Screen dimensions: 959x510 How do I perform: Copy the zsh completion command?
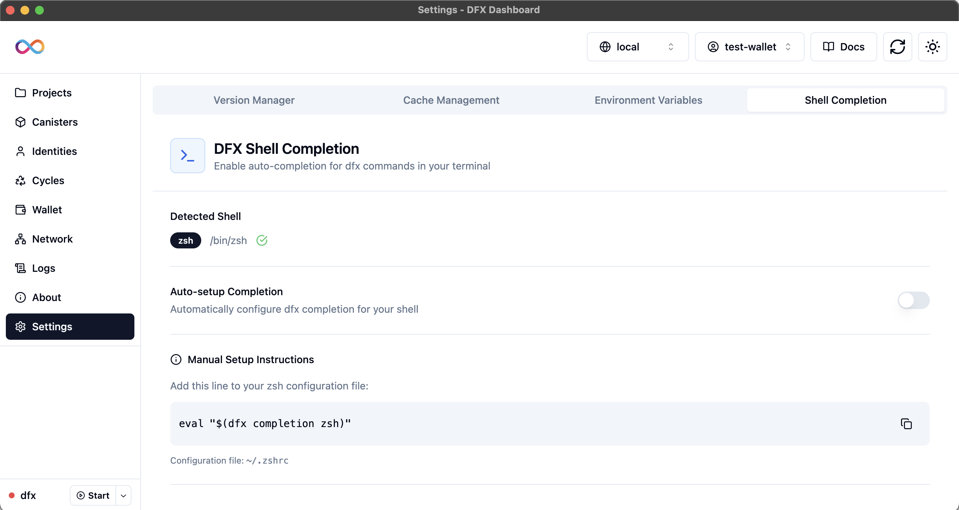click(x=906, y=423)
